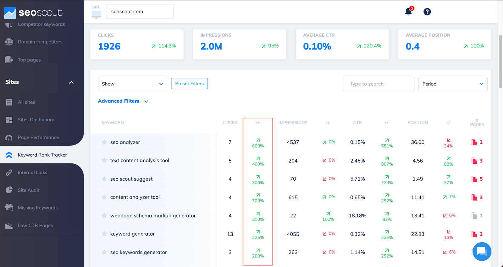Viewport: 503px width, 267px height.
Task: Click the keyword text 'webpage schema markup generator'
Action: click(x=153, y=216)
